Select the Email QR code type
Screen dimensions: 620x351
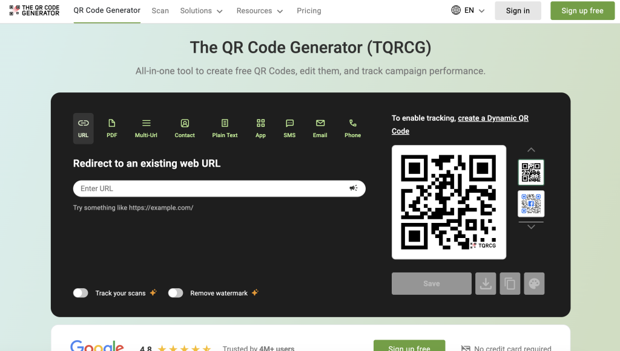(320, 128)
